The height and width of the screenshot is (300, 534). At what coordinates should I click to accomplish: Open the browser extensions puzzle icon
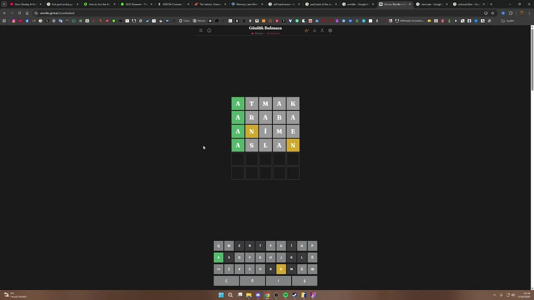pyautogui.click(x=511, y=13)
